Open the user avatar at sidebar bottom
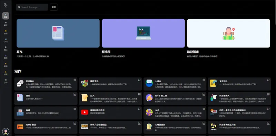The height and width of the screenshot is (136, 276). coord(6,132)
